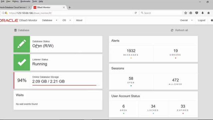Open the browser View menu
This screenshot has width=213, height=120.
pos(8,1)
